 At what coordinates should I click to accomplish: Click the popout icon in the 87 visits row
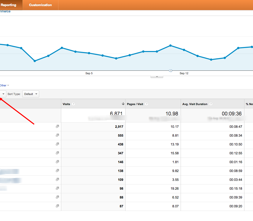pyautogui.click(x=57, y=206)
